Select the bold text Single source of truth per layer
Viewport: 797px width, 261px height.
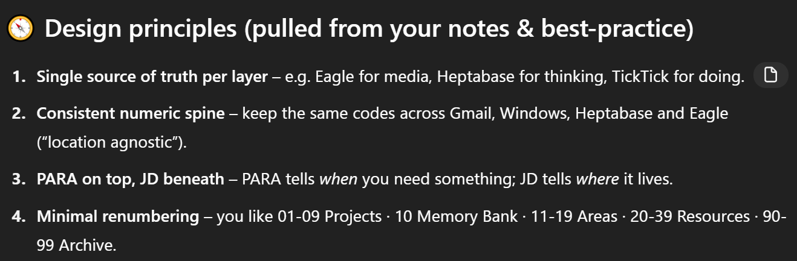pyautogui.click(x=152, y=77)
